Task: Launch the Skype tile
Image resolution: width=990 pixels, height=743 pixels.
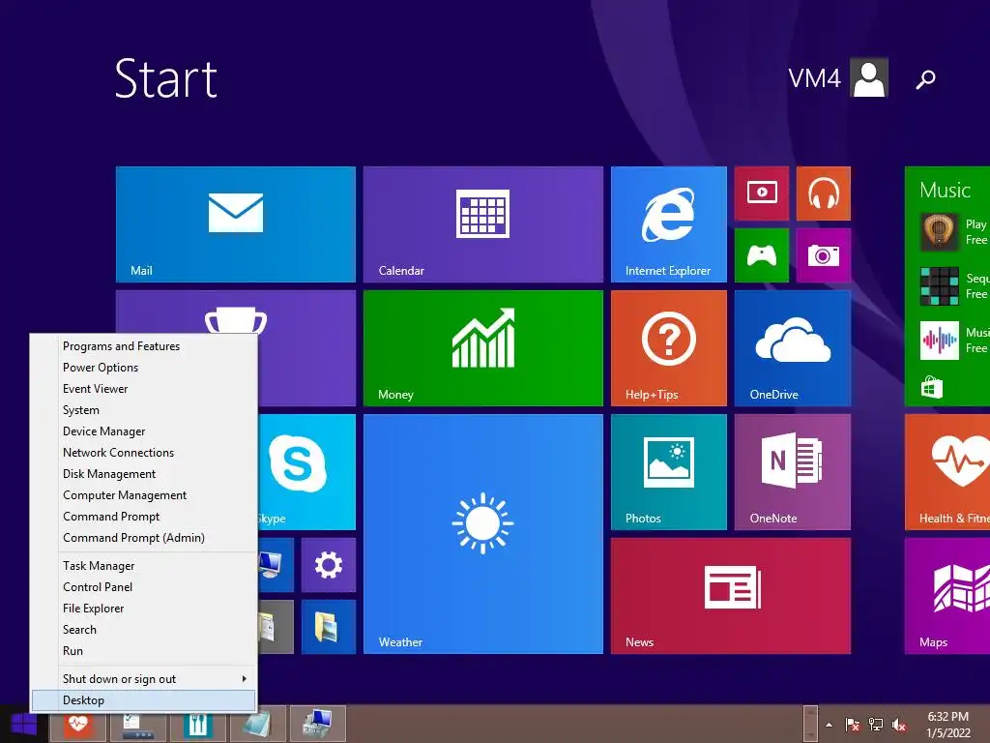Action: point(306,472)
